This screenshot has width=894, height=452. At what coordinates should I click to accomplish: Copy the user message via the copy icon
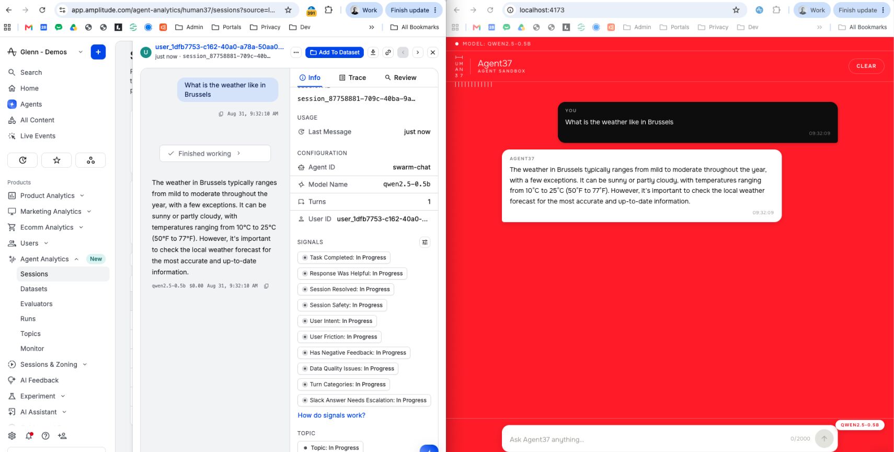click(221, 114)
